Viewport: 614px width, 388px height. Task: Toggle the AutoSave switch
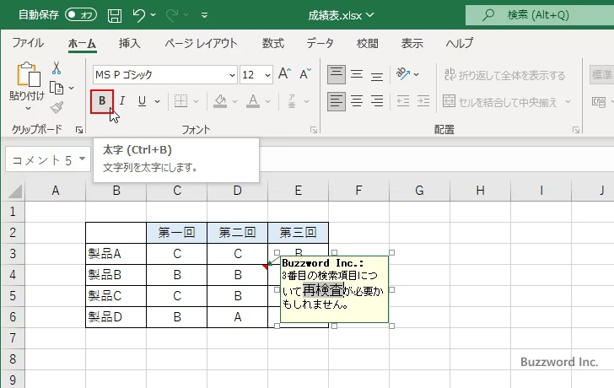81,15
